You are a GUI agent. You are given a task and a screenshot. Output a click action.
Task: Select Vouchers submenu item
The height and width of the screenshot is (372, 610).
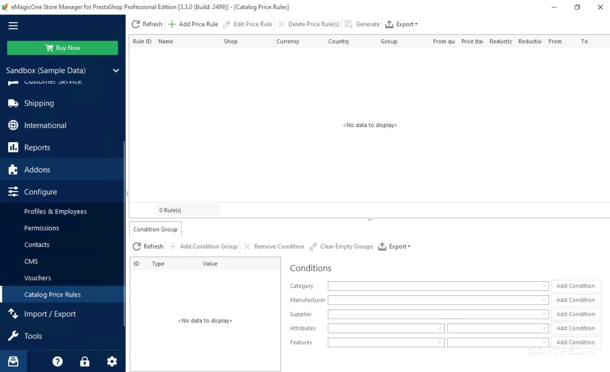[x=37, y=278]
